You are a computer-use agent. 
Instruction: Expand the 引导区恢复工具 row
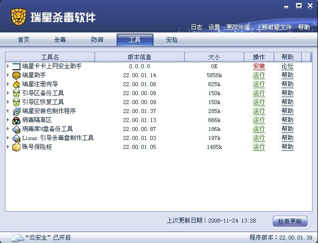pos(7,102)
